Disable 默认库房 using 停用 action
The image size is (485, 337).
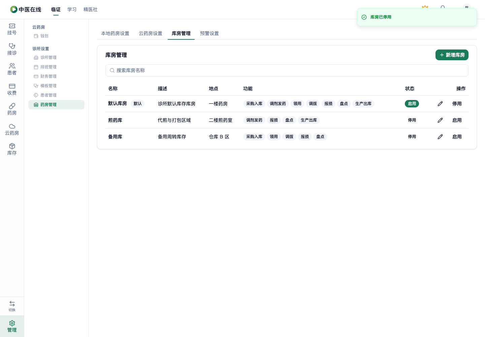pos(457,104)
